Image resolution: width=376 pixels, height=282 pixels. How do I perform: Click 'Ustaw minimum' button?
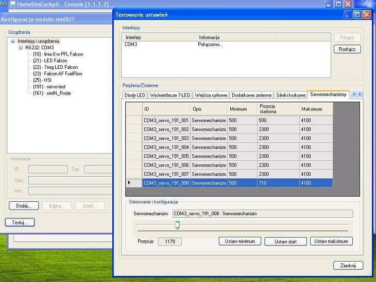(240, 241)
